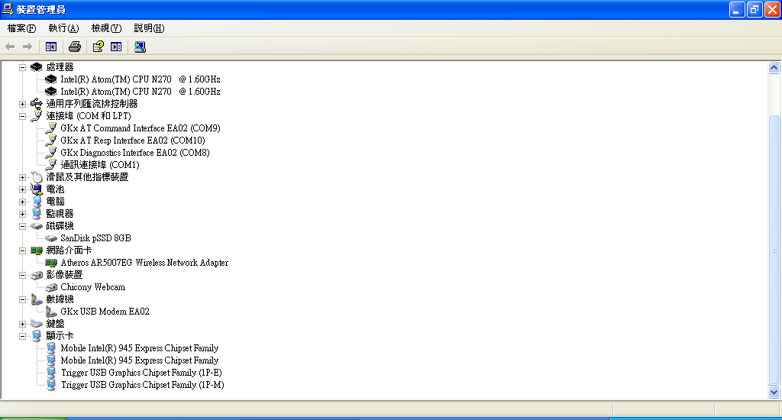Viewport: 782px width, 420px height.
Task: Expand the 監視器 monitor node
Action: (x=22, y=214)
